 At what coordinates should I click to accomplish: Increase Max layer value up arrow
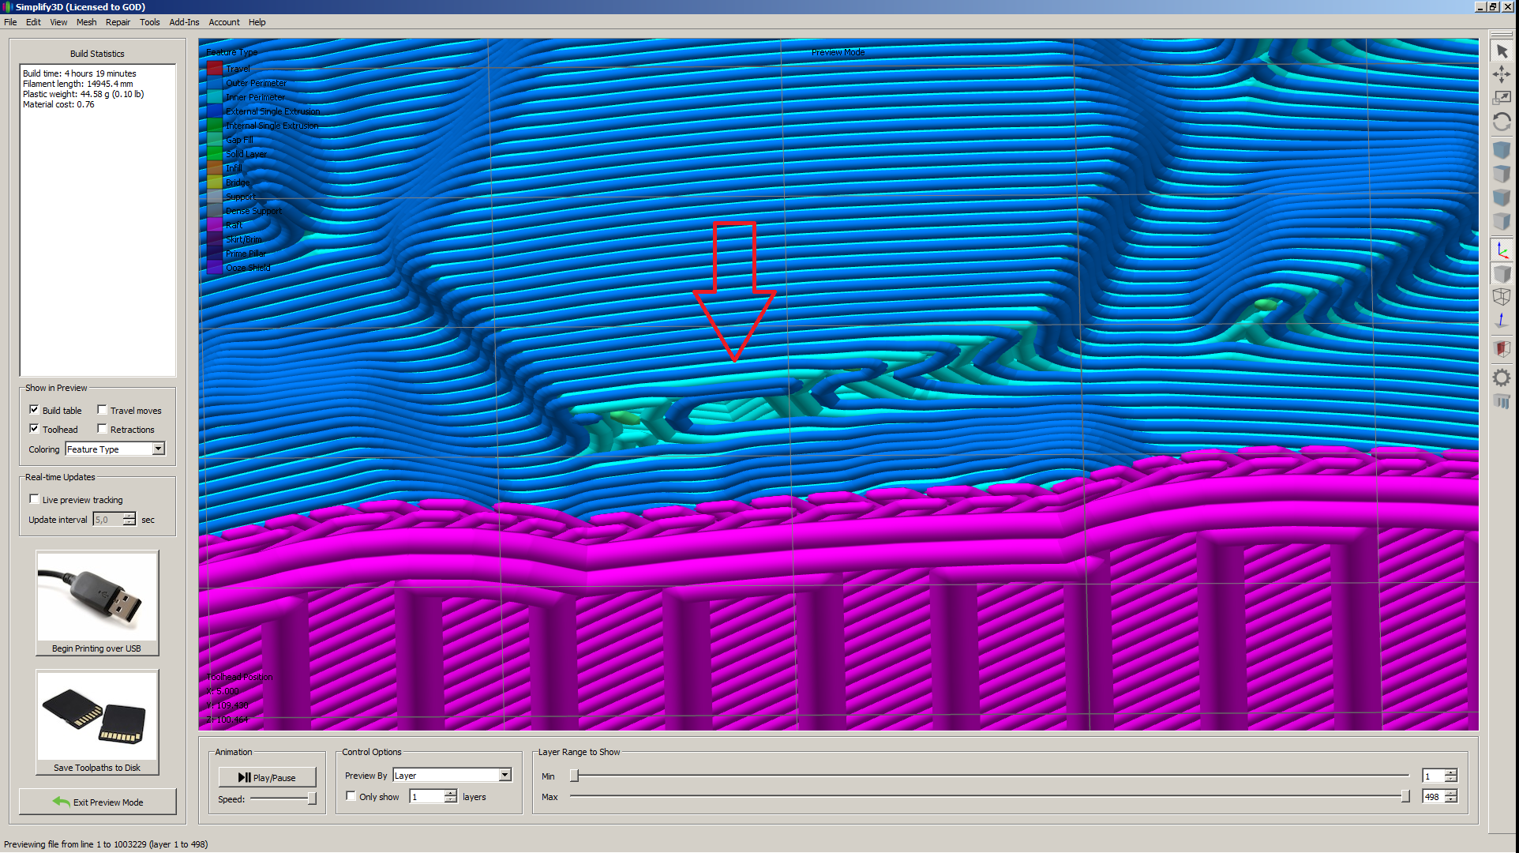[x=1450, y=793]
